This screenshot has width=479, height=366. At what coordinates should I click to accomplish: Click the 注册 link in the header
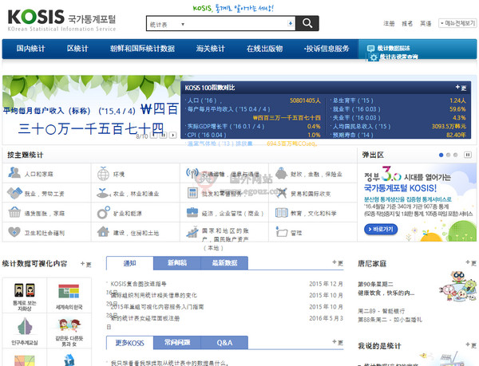coord(389,23)
